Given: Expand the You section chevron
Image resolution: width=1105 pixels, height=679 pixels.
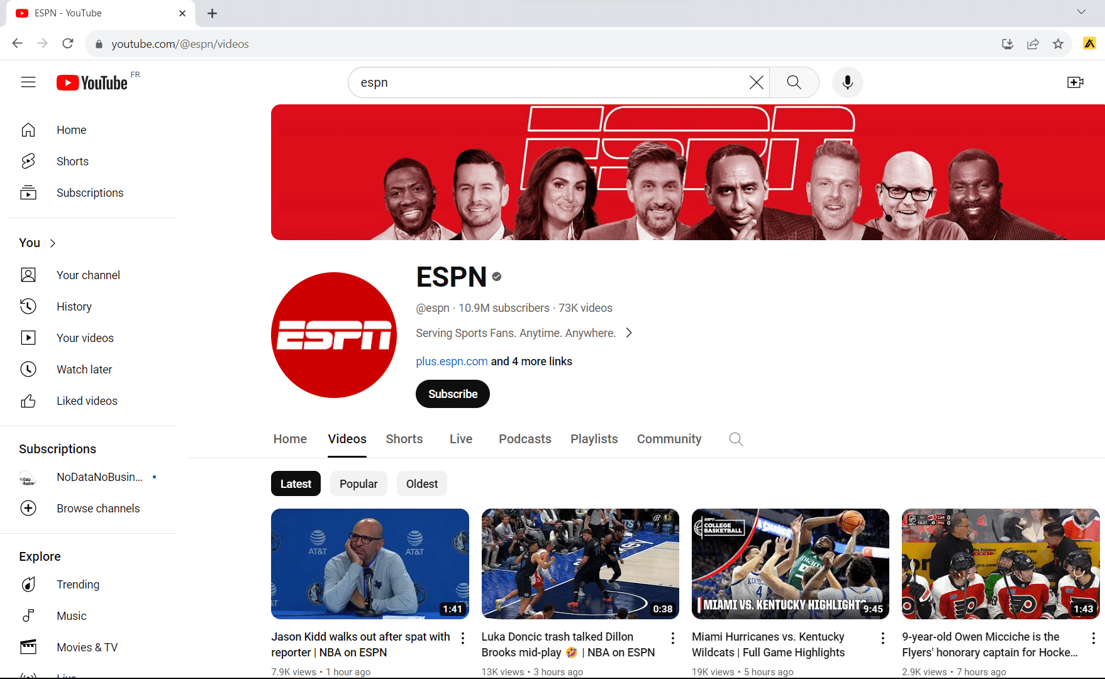Looking at the screenshot, I should coord(53,243).
